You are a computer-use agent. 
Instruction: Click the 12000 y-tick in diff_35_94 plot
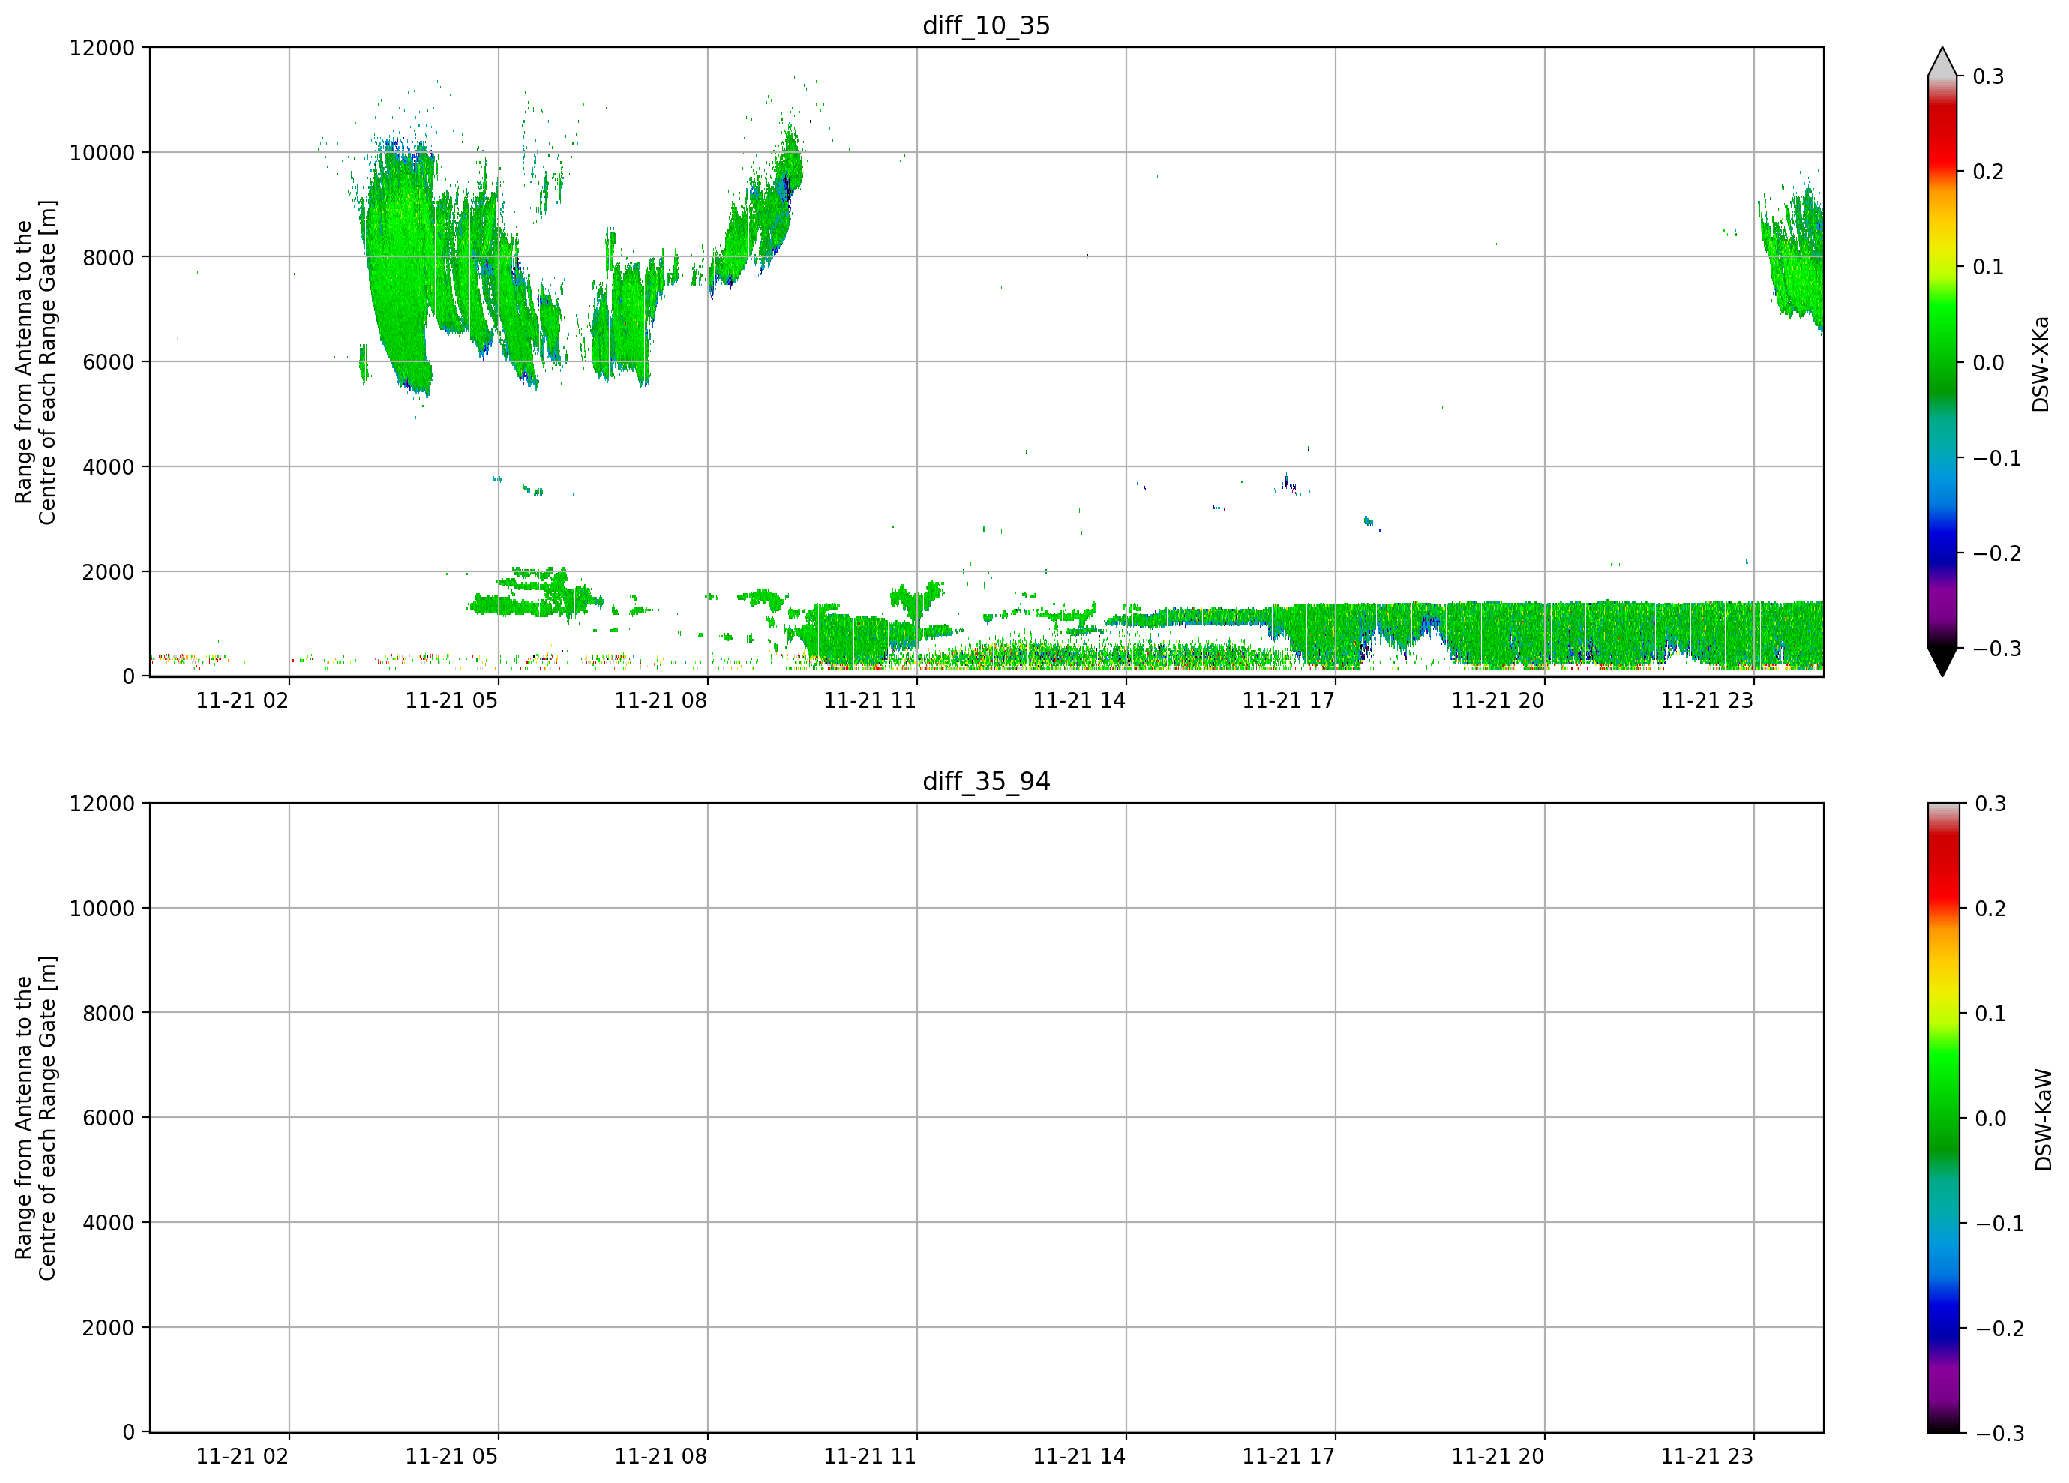pos(102,804)
